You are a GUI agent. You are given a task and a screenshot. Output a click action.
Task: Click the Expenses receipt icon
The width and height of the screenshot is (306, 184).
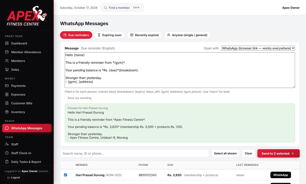point(7,95)
